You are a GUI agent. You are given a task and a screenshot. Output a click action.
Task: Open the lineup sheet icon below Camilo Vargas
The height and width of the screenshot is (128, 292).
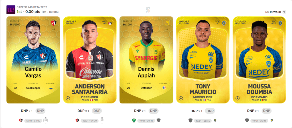click(x=46, y=120)
